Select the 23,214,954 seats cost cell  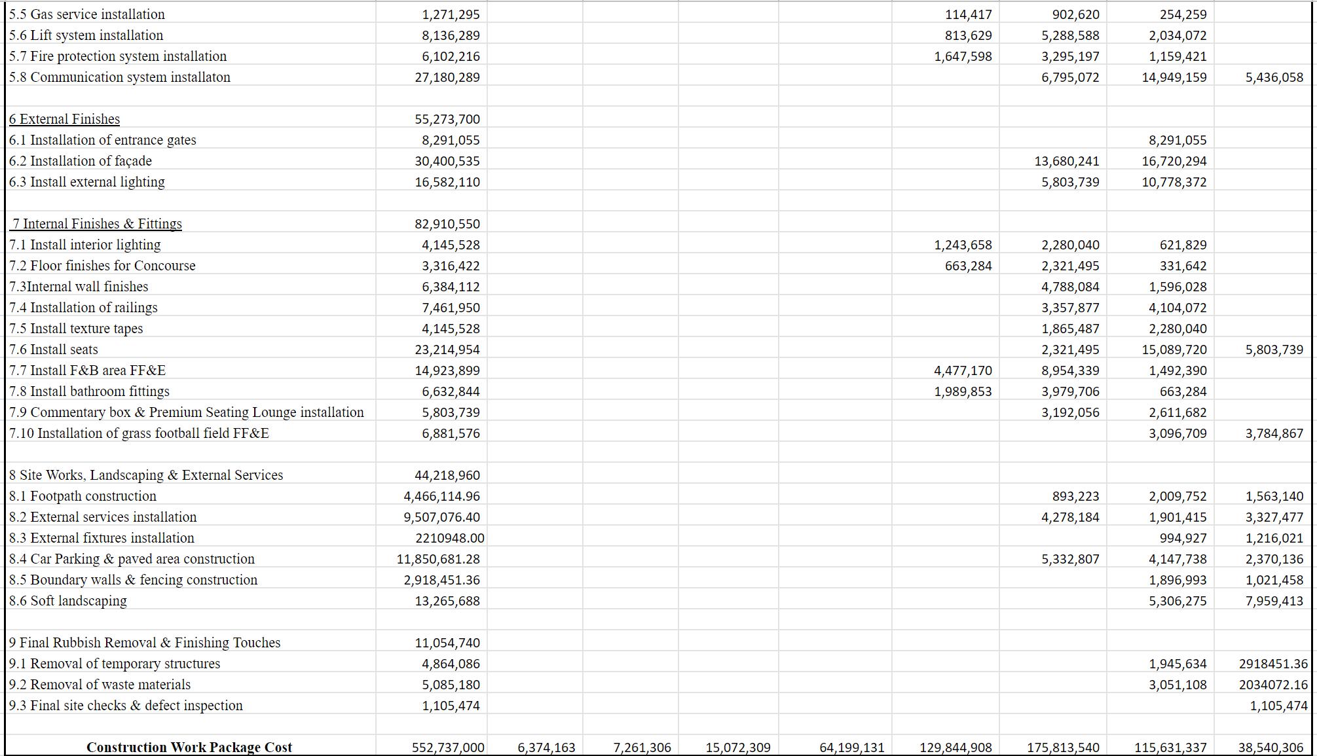(447, 350)
